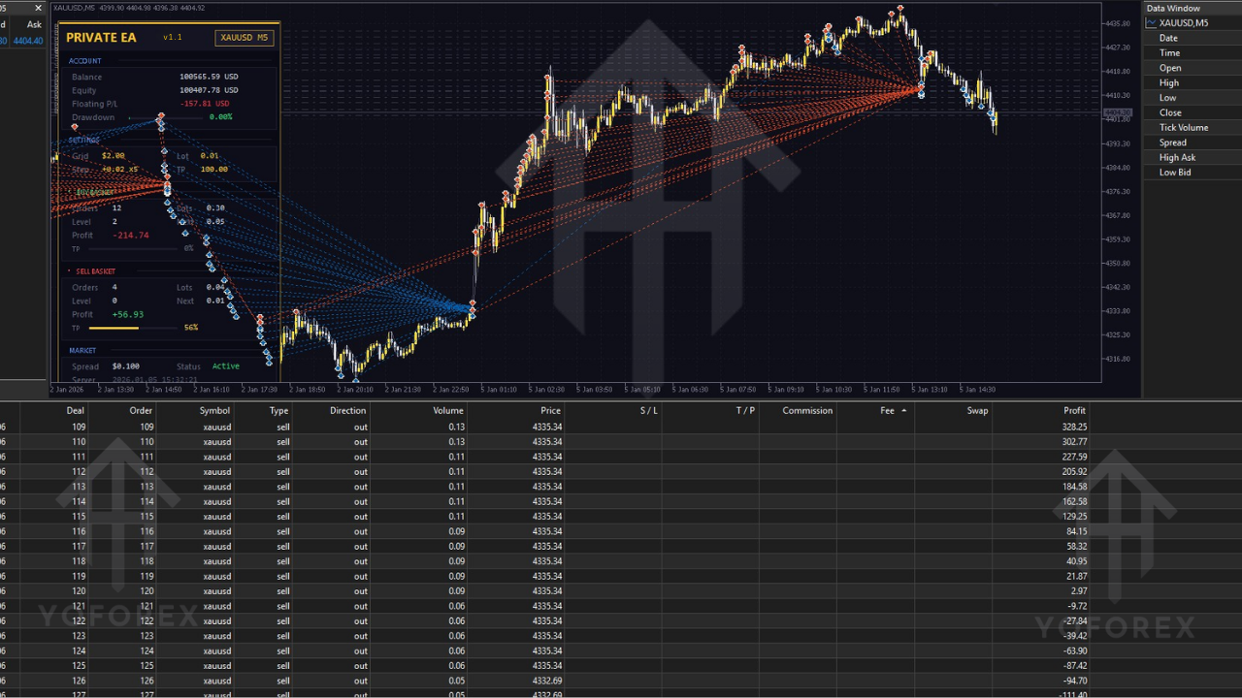
Task: Click the XAUUSD,M5 chart icon in Data Window
Action: click(x=1151, y=22)
